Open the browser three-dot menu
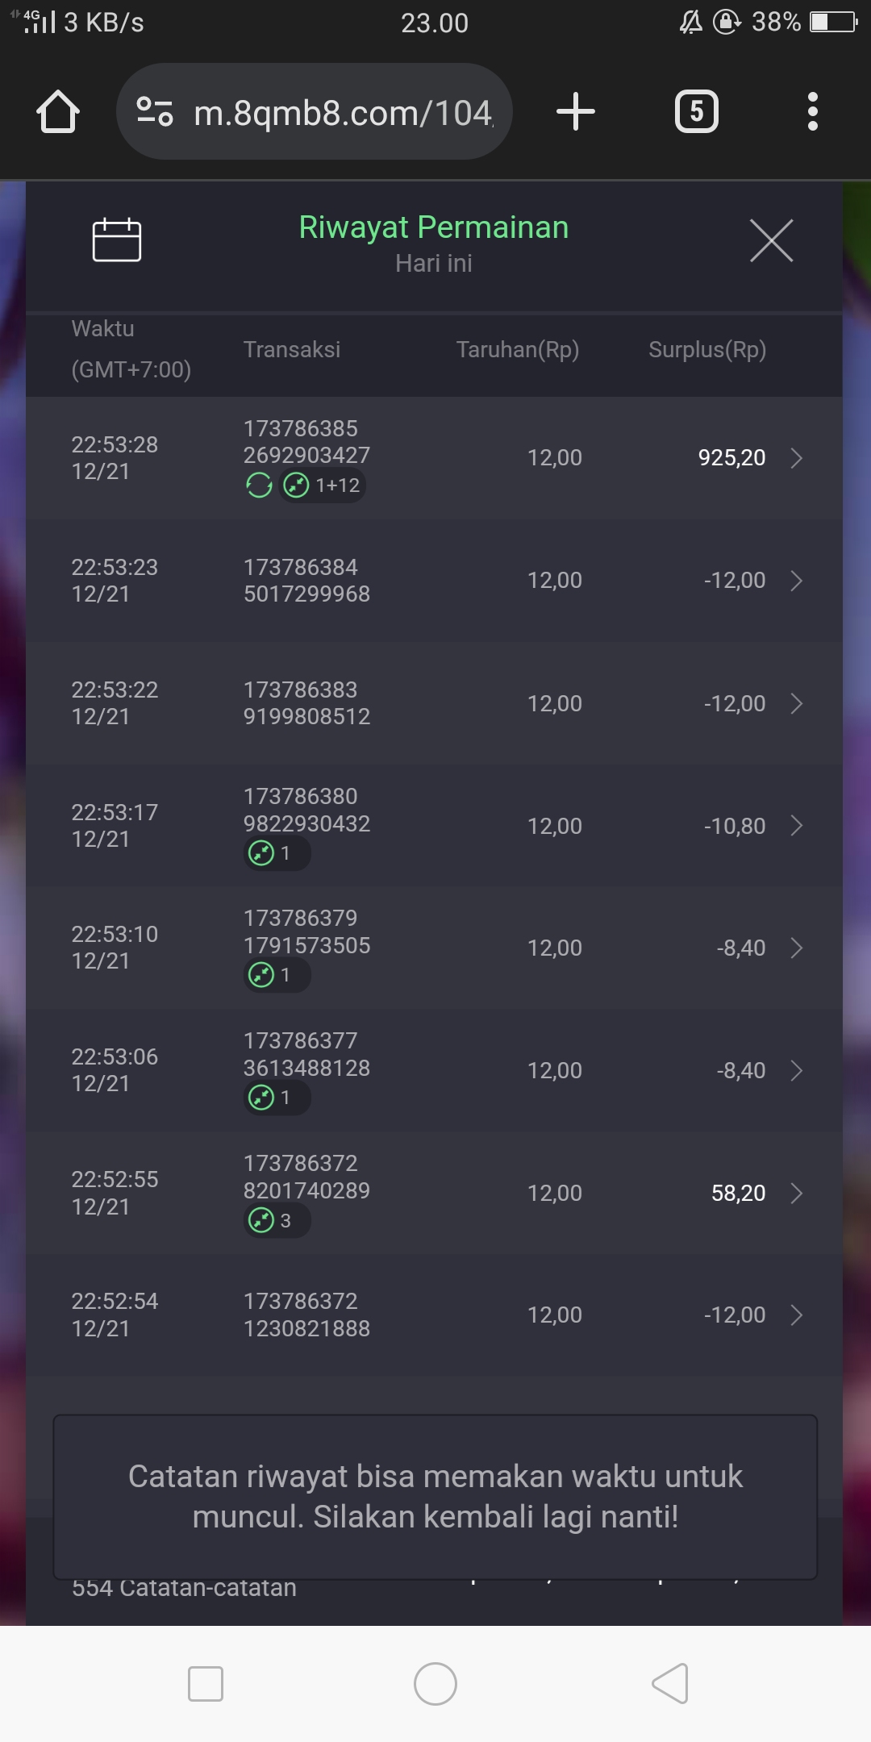871x1742 pixels. [812, 111]
